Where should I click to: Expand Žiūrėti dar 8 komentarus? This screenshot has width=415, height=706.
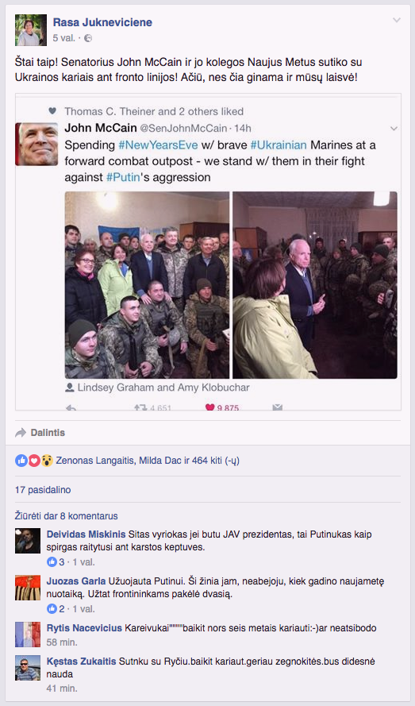[66, 516]
